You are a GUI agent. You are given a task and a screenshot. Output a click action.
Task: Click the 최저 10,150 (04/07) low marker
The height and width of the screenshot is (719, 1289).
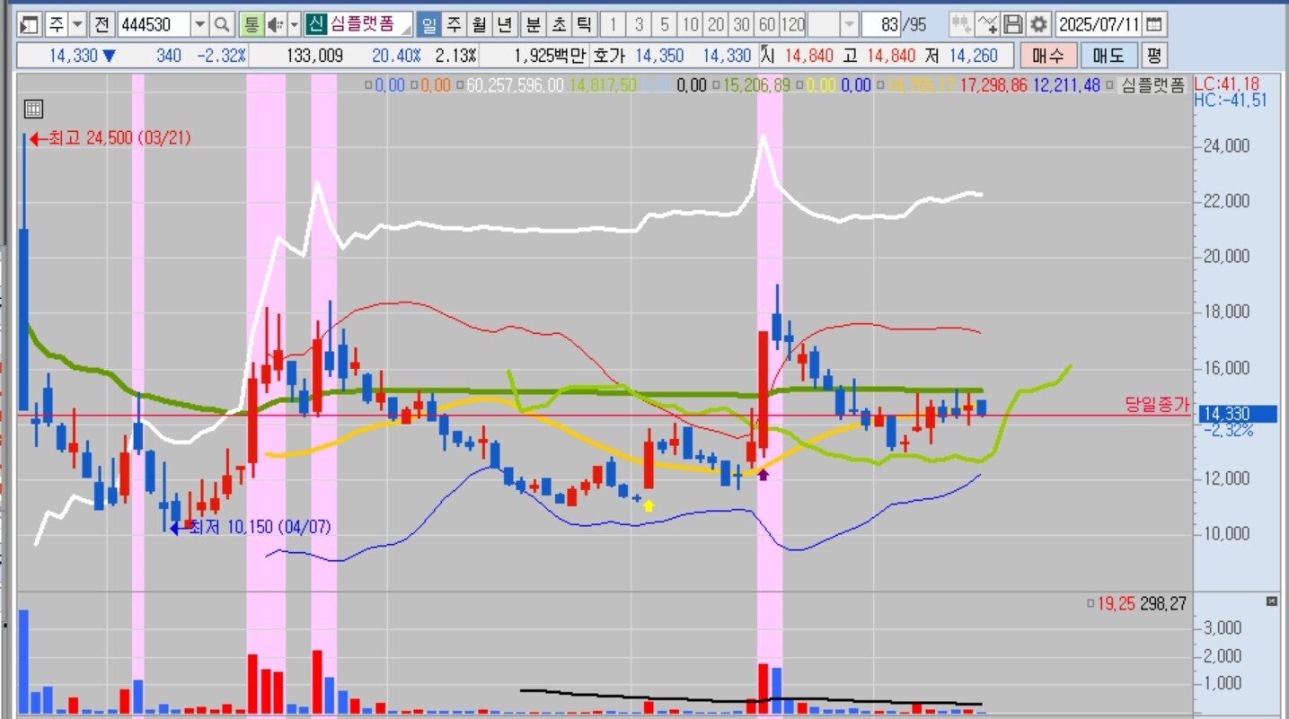(251, 527)
